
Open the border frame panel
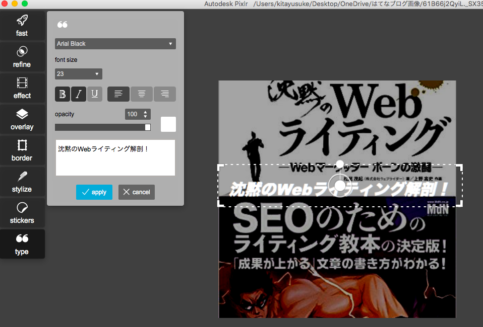coord(22,150)
